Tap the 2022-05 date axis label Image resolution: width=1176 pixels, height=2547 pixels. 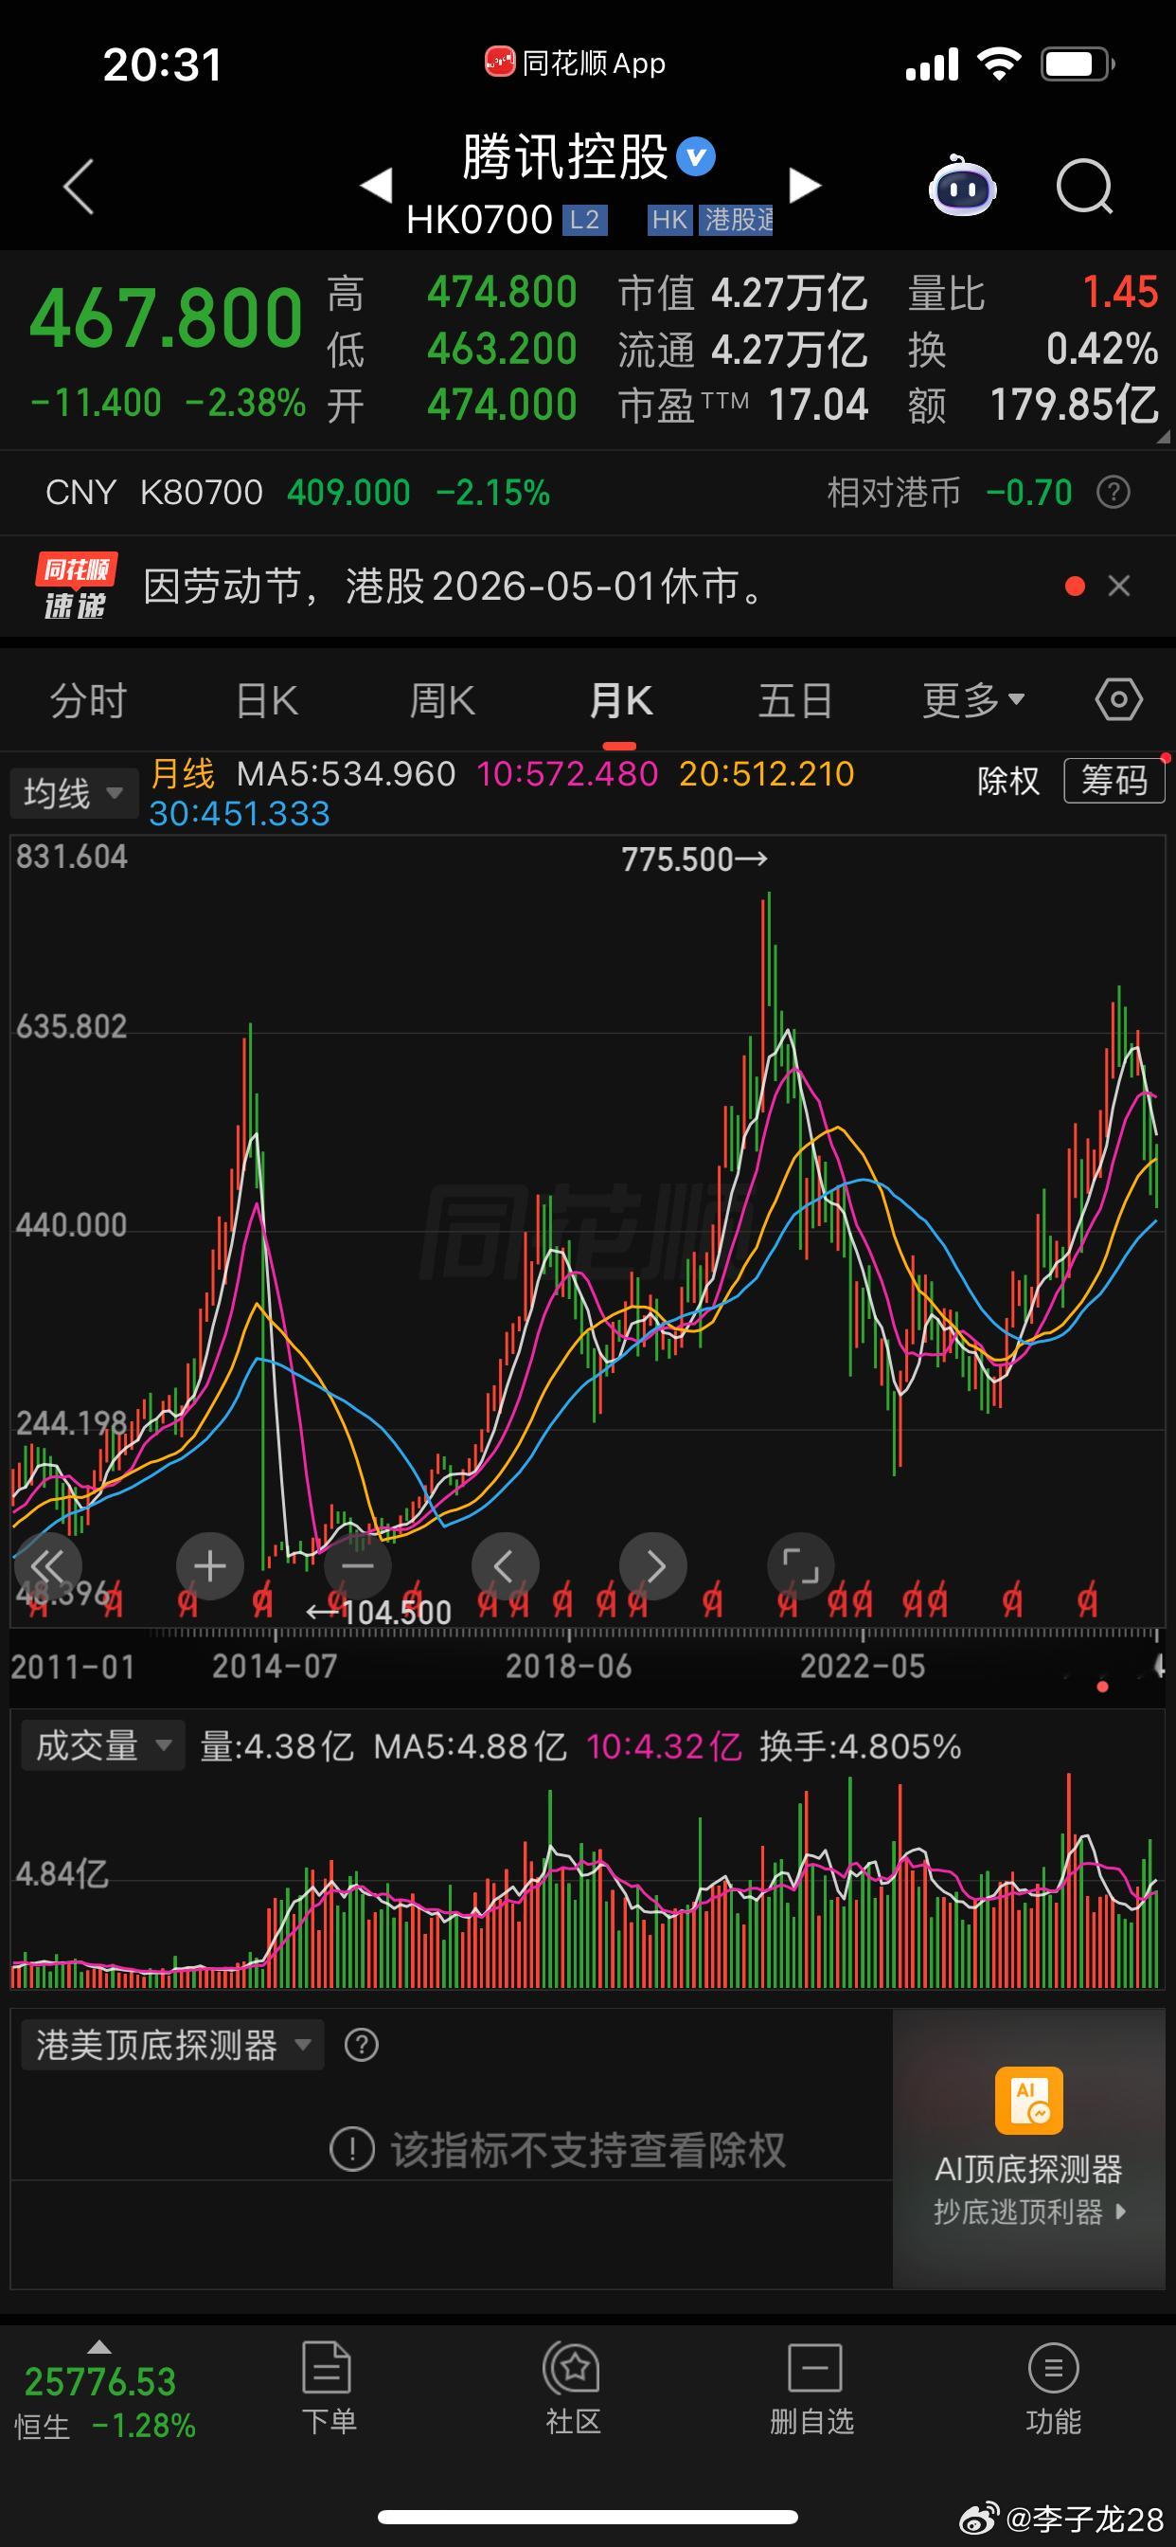tap(863, 1667)
